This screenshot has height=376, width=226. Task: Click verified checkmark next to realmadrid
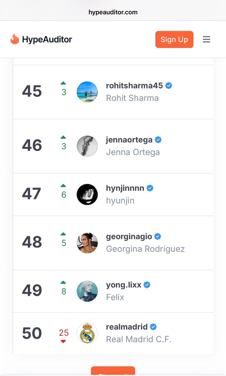pyautogui.click(x=153, y=327)
